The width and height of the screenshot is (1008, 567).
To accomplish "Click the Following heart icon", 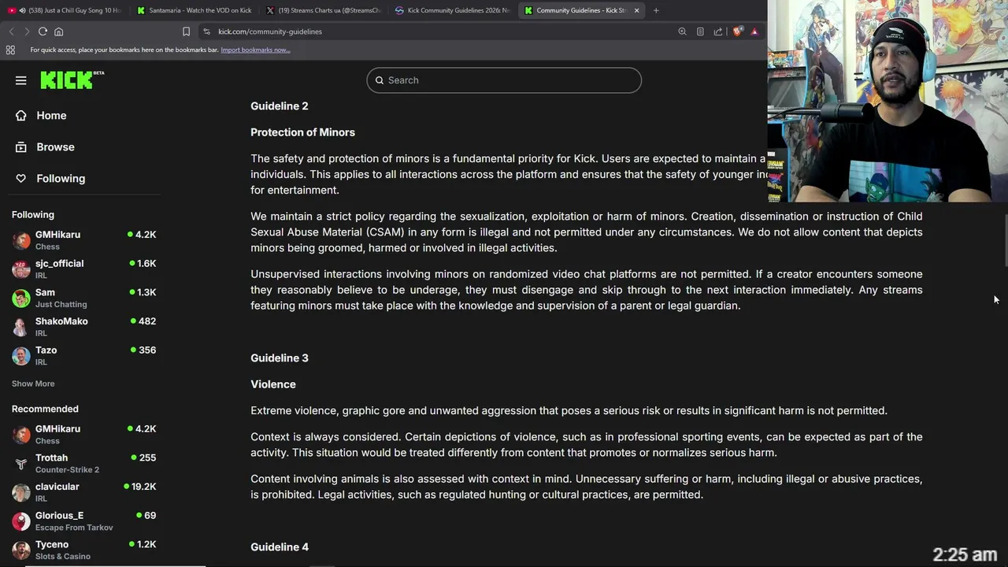I will point(21,179).
